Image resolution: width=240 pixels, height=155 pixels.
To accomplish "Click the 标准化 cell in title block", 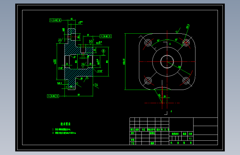I will [152, 133].
